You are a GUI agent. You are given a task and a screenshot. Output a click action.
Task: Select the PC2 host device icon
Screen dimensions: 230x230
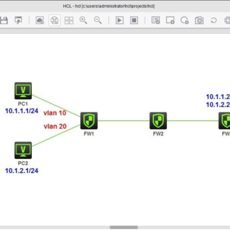(x=23, y=150)
